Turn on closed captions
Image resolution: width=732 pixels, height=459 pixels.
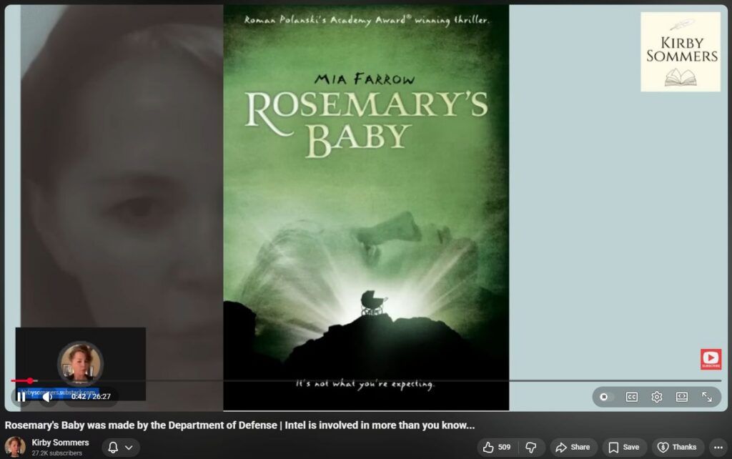click(632, 397)
